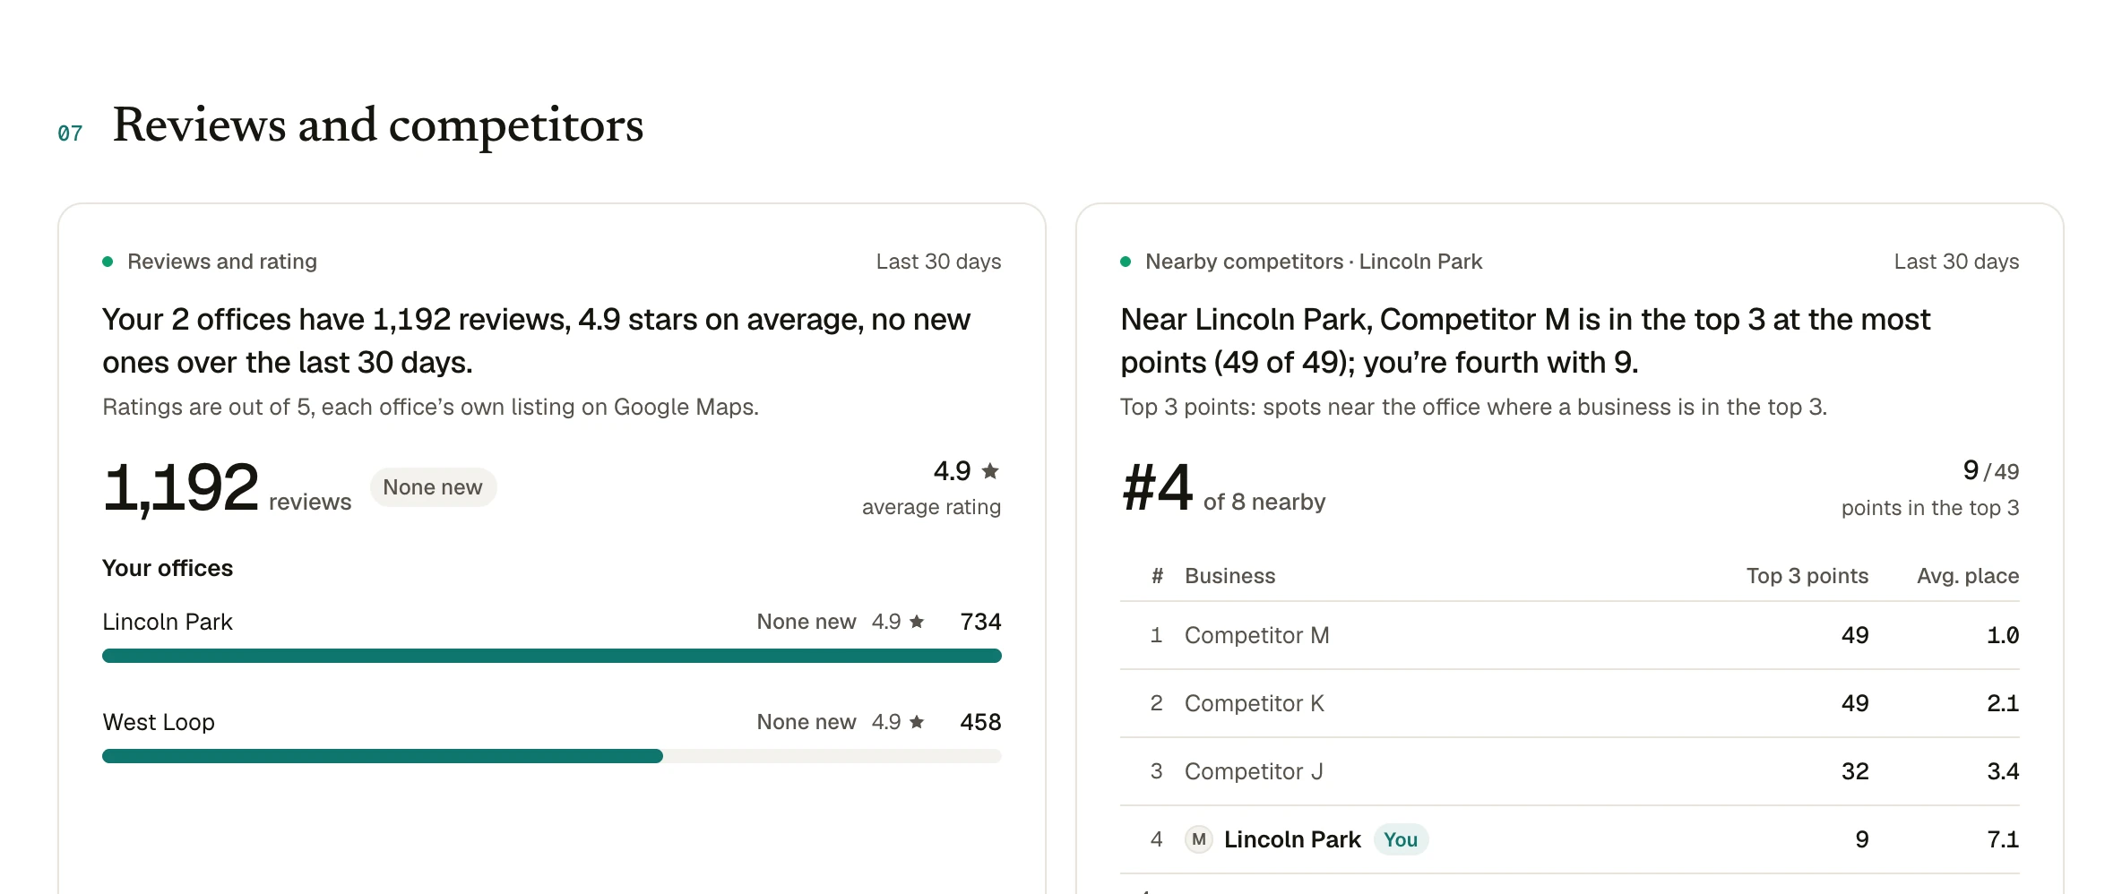This screenshot has height=894, width=2122.
Task: Click the Lincoln Park review progress bar
Action: [x=552, y=656]
